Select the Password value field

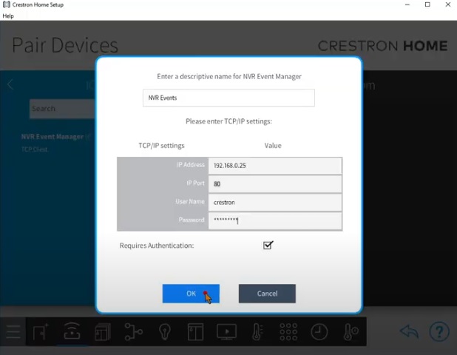[x=275, y=220]
